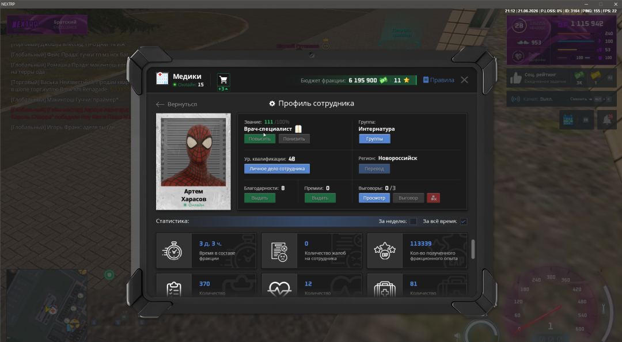Click the Медики faction logo icon

(x=162, y=78)
